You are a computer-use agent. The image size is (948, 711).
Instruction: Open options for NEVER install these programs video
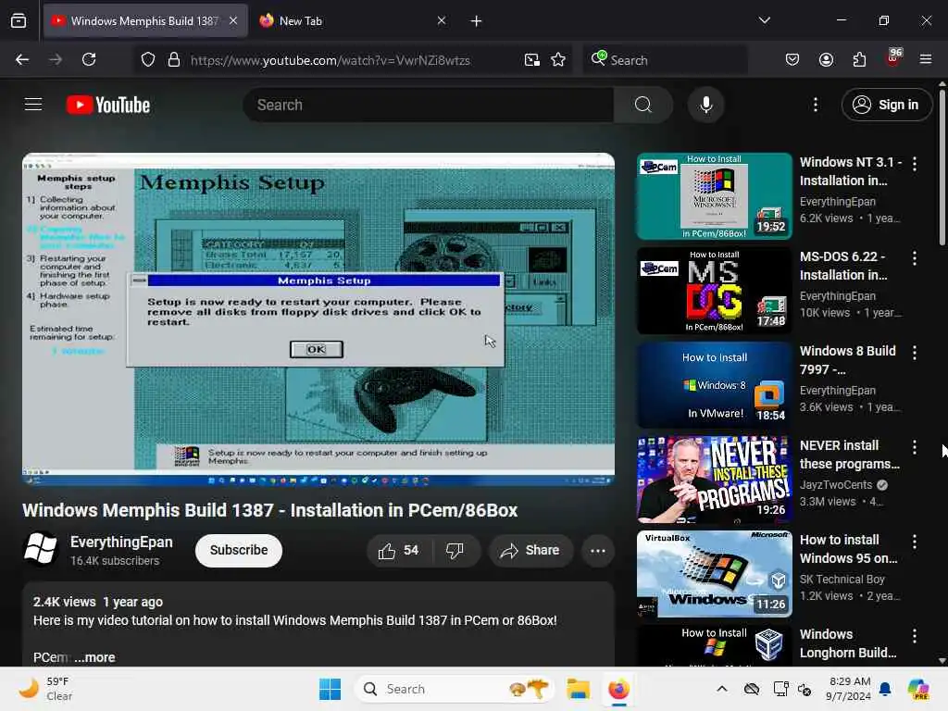tap(914, 447)
